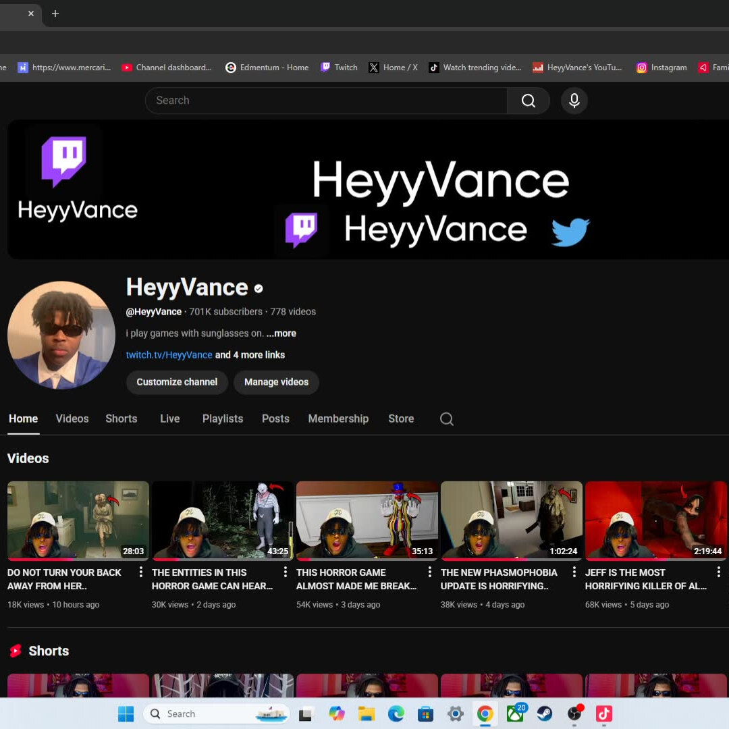Open options menu for THE ENTITIES IN THIS video
Screen dimensions: 729x729
pyautogui.click(x=285, y=572)
